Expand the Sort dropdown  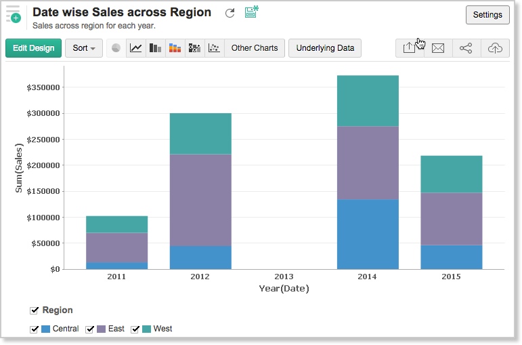(x=84, y=48)
